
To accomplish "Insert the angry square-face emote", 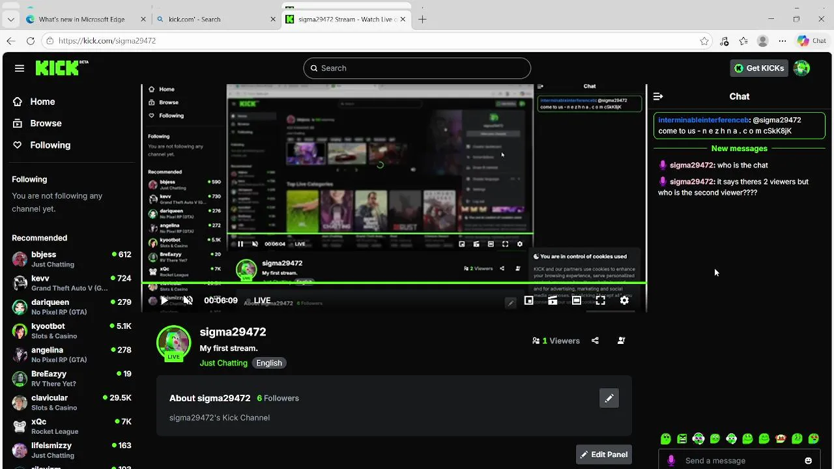I will pos(682,439).
